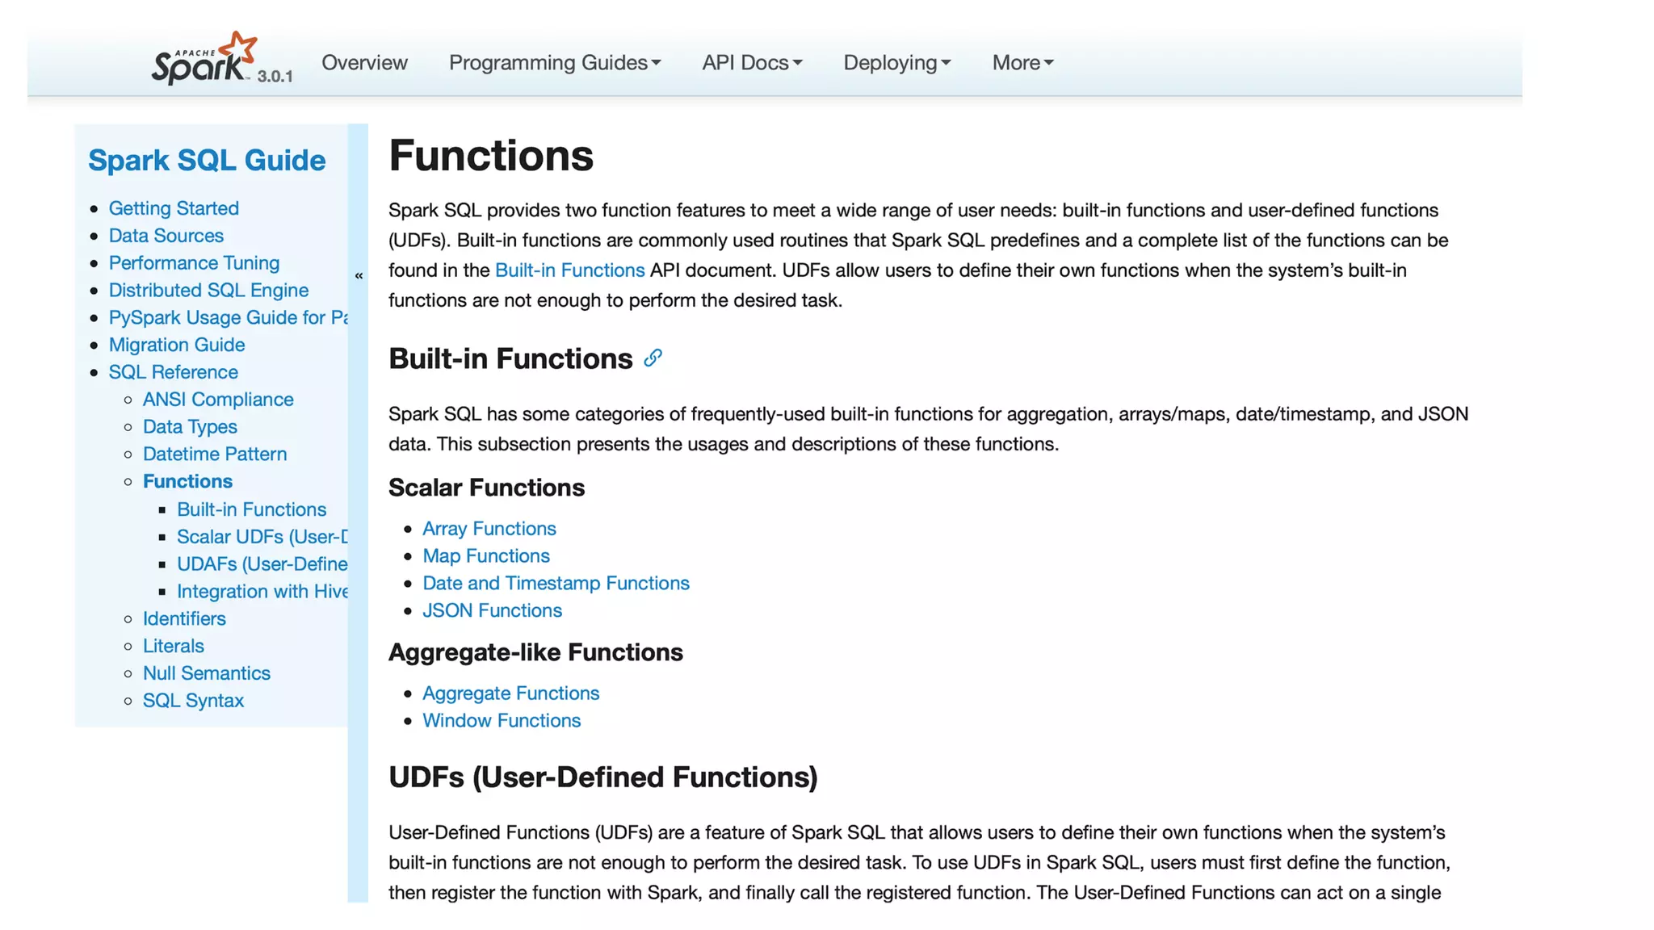The height and width of the screenshot is (930, 1654).
Task: Follow the Date and Timestamp Functions link
Action: point(556,583)
